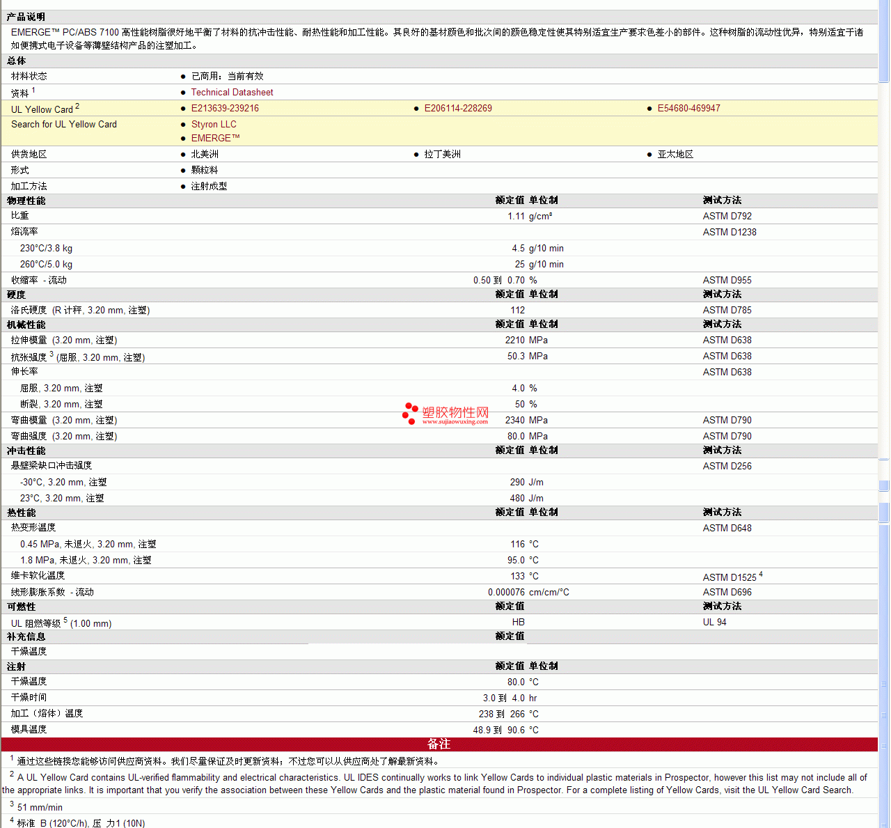Image resolution: width=891 pixels, height=828 pixels.
Task: Click the 弯曲模量 row label
Action: [64, 420]
